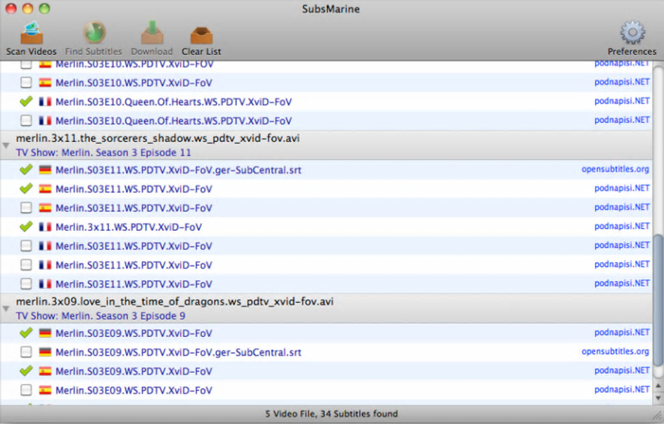Click French flag beside Merlin.3x11.WS.PDTV.XviD-FoV

pos(45,227)
